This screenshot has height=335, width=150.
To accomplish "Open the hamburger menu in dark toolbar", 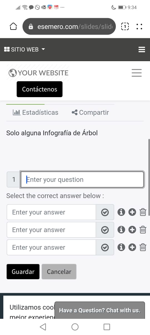I will coord(142,50).
